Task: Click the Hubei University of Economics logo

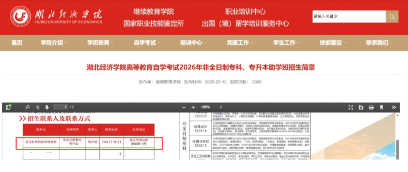Action: click(x=56, y=15)
